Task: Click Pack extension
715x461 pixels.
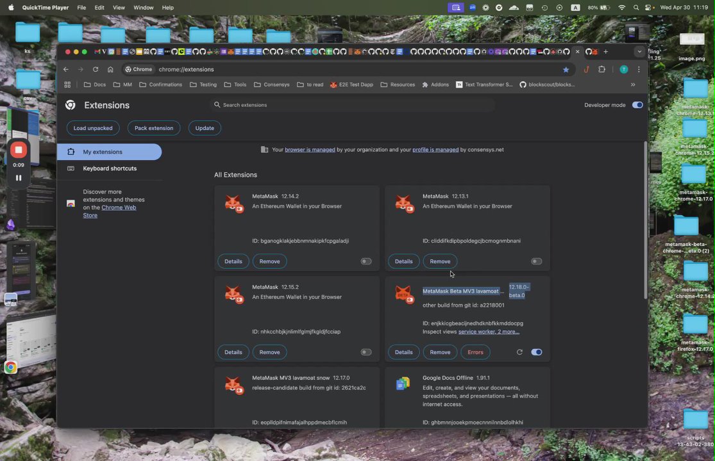Action: pyautogui.click(x=154, y=128)
